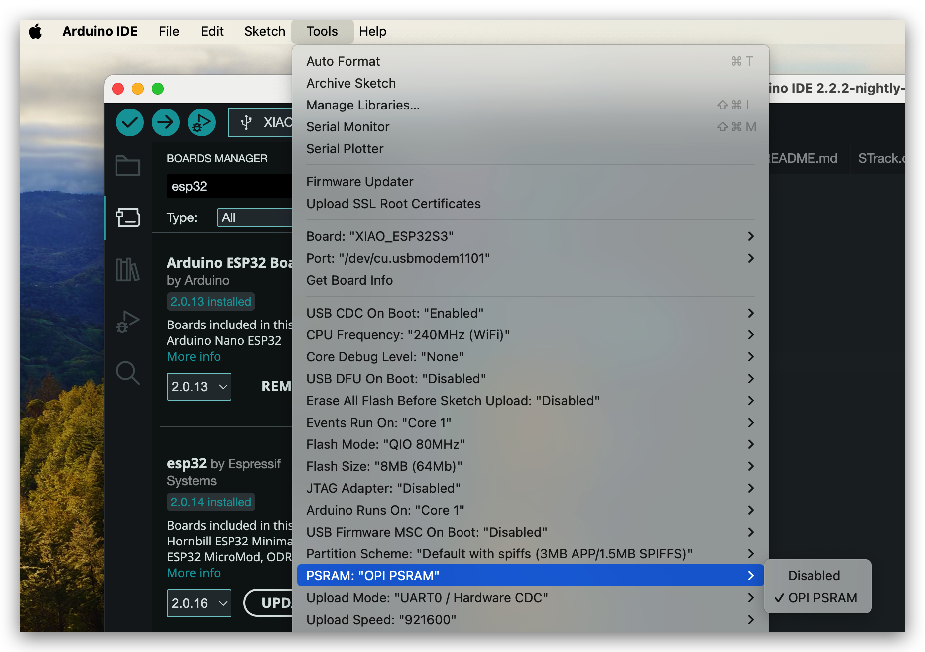Click the 2.0.14 installed badge
925x652 pixels.
[211, 502]
